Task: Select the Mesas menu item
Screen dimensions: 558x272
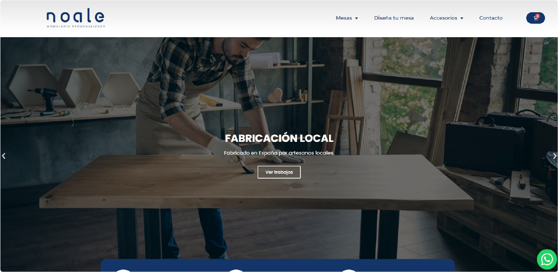Action: coord(343,18)
